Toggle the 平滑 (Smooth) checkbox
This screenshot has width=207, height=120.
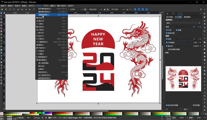[167, 30]
